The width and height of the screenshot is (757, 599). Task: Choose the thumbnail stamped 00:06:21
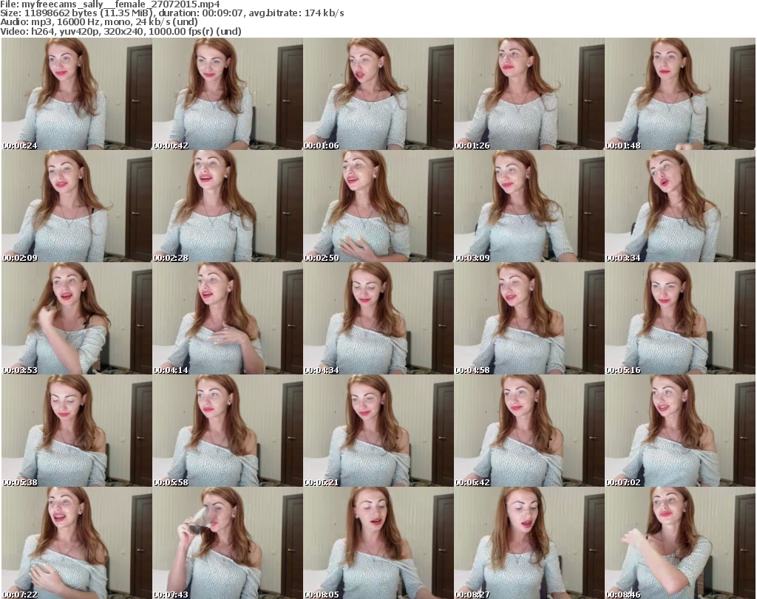(x=378, y=431)
